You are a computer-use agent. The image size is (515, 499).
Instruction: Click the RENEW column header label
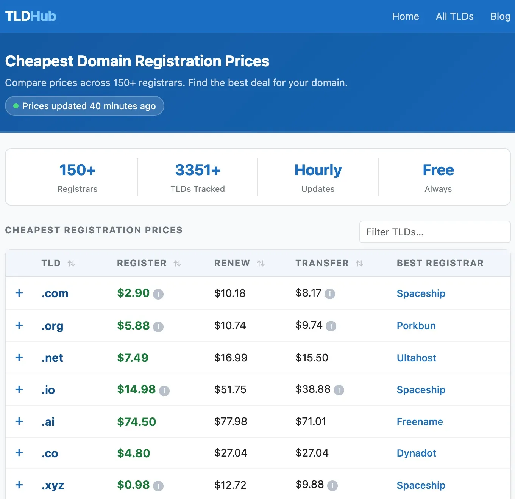(232, 263)
